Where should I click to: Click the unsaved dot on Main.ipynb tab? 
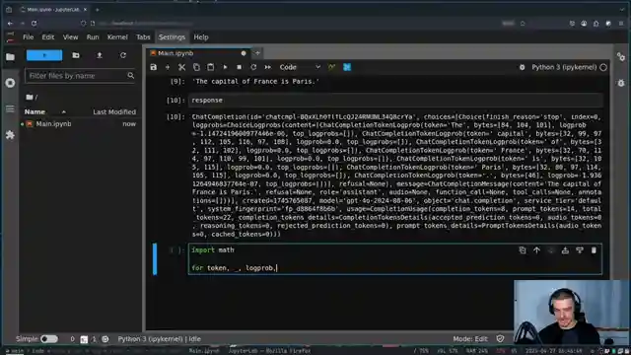[x=244, y=53]
